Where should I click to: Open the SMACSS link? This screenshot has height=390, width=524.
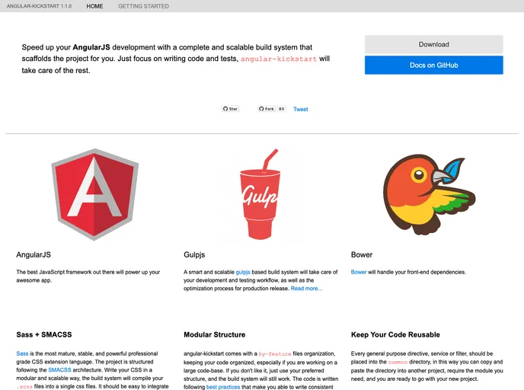click(59, 370)
